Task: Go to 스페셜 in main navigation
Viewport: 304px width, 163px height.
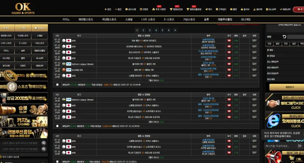Action: [129, 19]
